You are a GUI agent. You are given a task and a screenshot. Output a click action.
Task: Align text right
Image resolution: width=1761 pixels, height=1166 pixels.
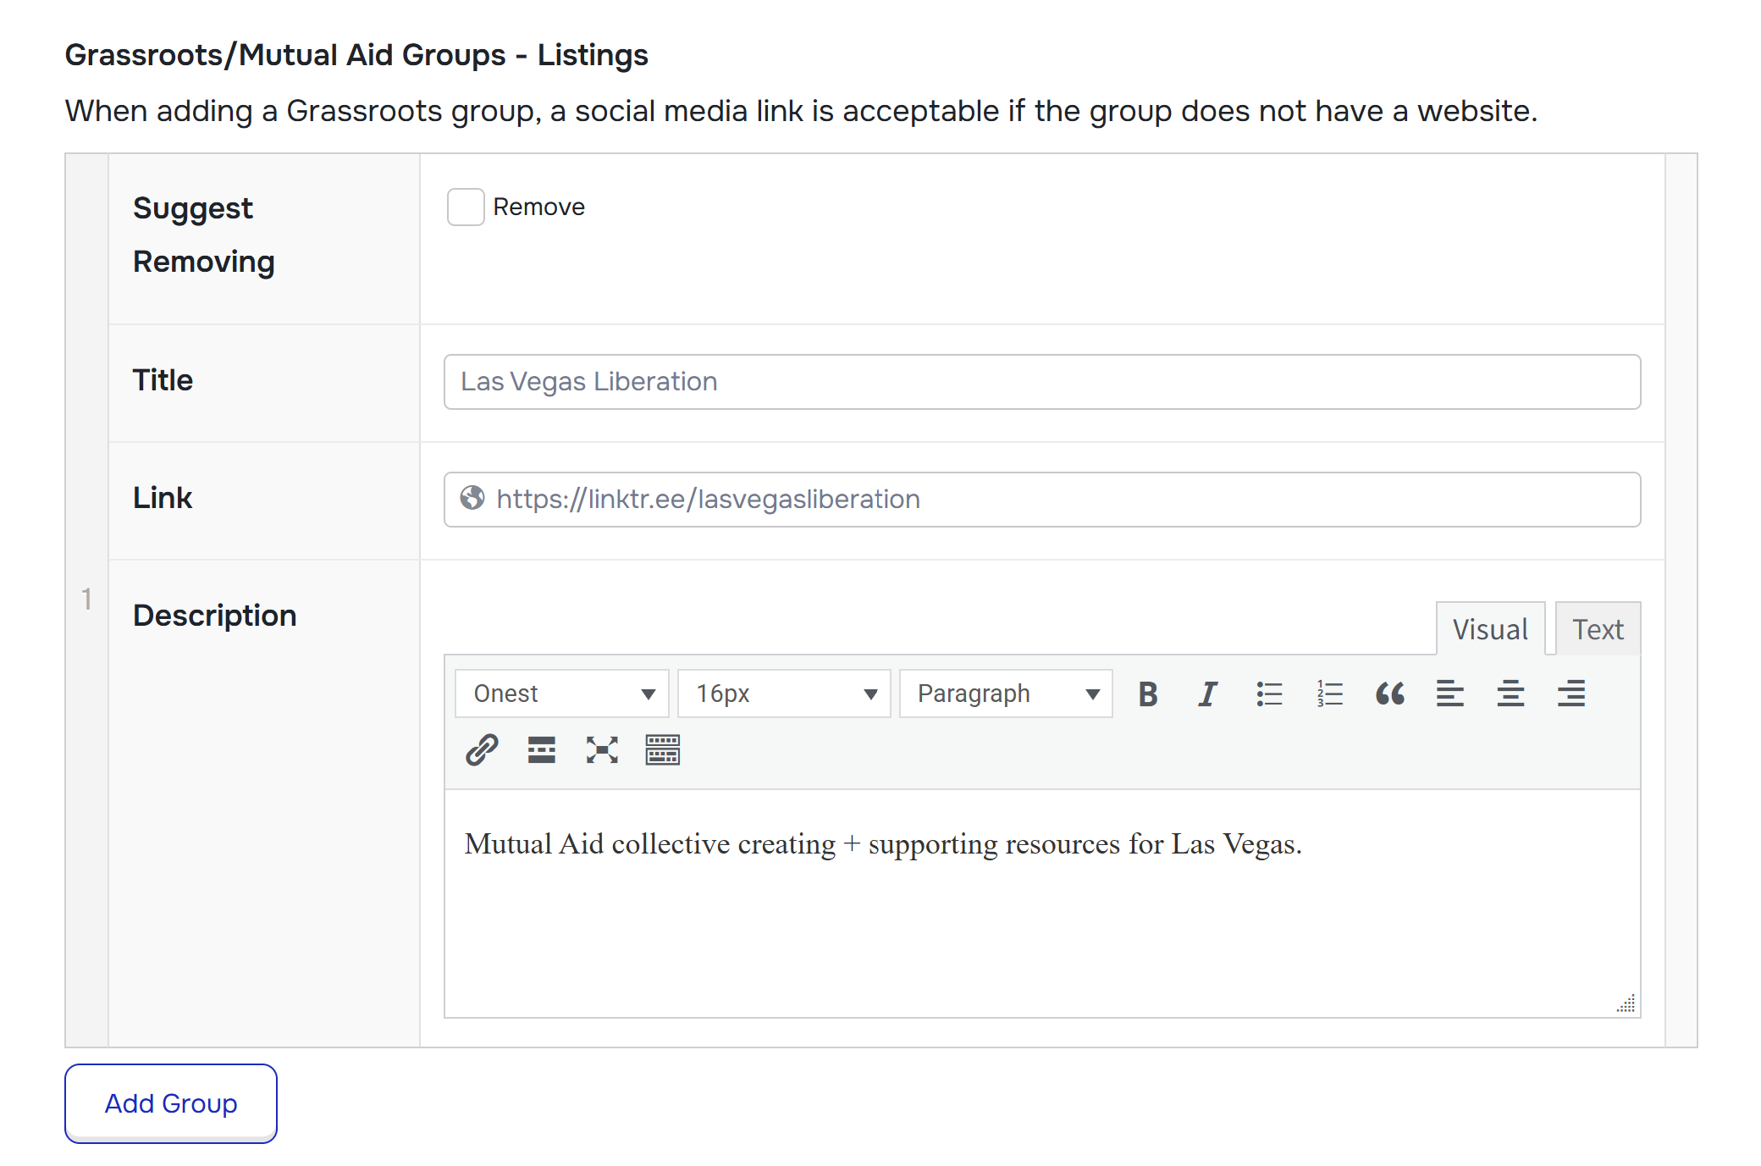1571,694
